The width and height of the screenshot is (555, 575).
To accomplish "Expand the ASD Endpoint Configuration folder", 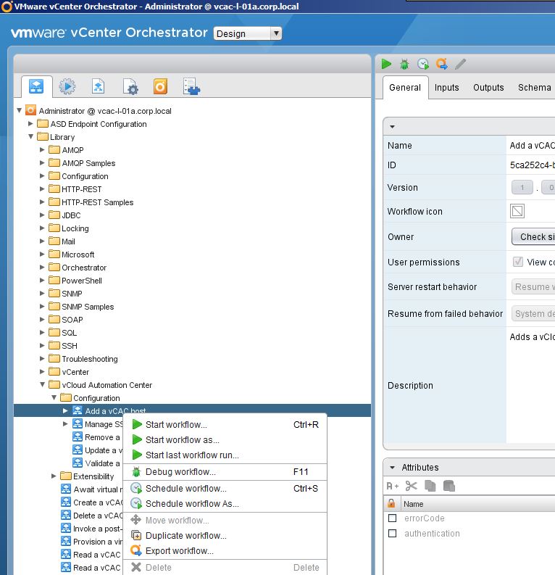I will pyautogui.click(x=30, y=123).
